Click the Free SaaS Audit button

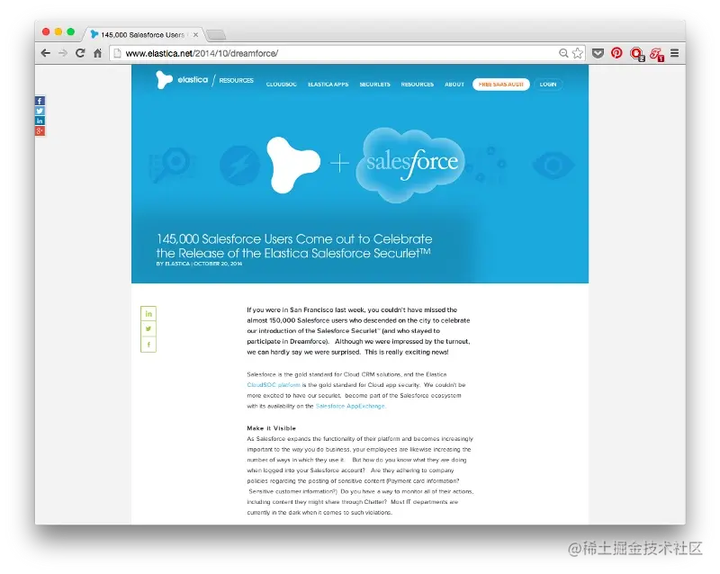click(501, 85)
